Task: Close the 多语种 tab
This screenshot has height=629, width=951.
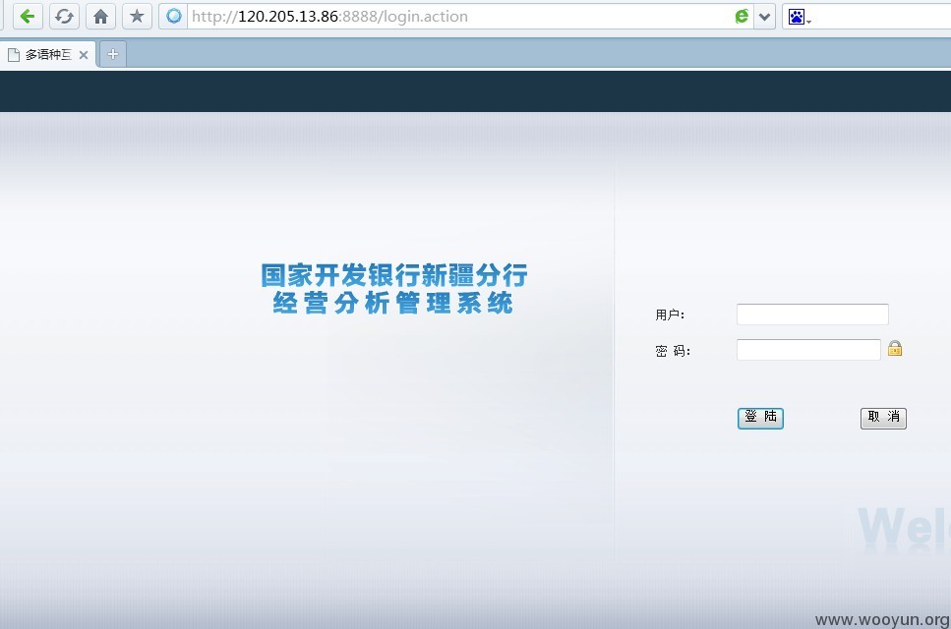Action: pyautogui.click(x=84, y=55)
